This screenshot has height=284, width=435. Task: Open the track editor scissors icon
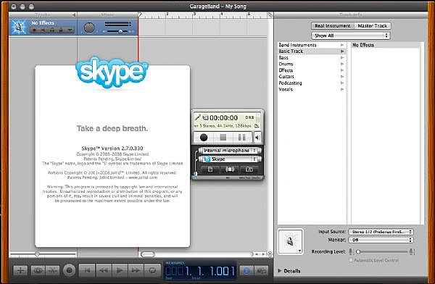pos(53,270)
